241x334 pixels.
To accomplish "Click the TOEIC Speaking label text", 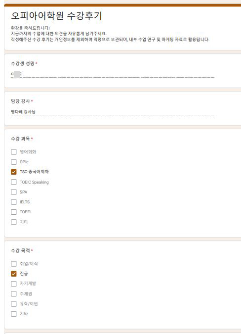I will click(x=34, y=182).
